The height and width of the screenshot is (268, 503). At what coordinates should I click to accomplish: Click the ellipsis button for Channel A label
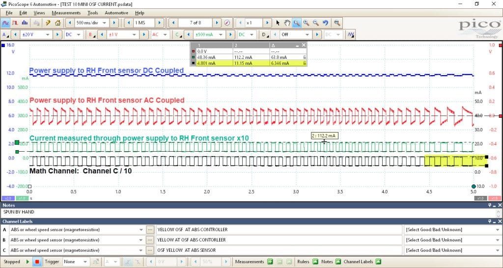pos(149,230)
